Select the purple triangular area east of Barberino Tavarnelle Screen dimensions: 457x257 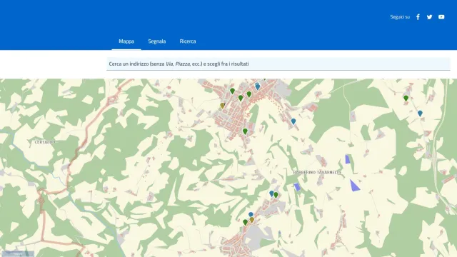coord(354,186)
